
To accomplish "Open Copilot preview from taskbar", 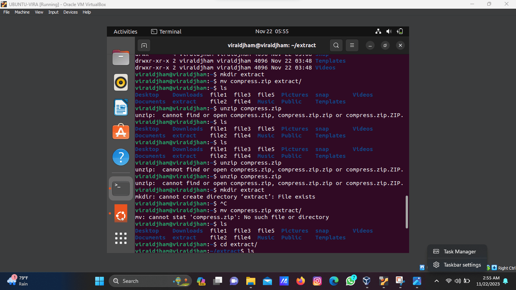I will (x=201, y=281).
